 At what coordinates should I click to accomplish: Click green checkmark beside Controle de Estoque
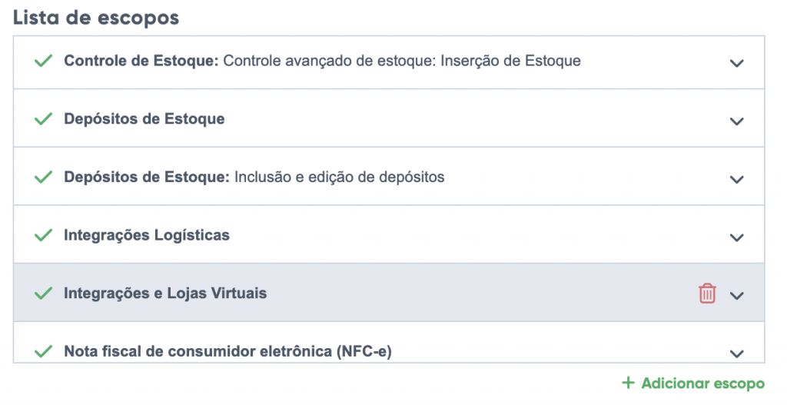click(43, 61)
